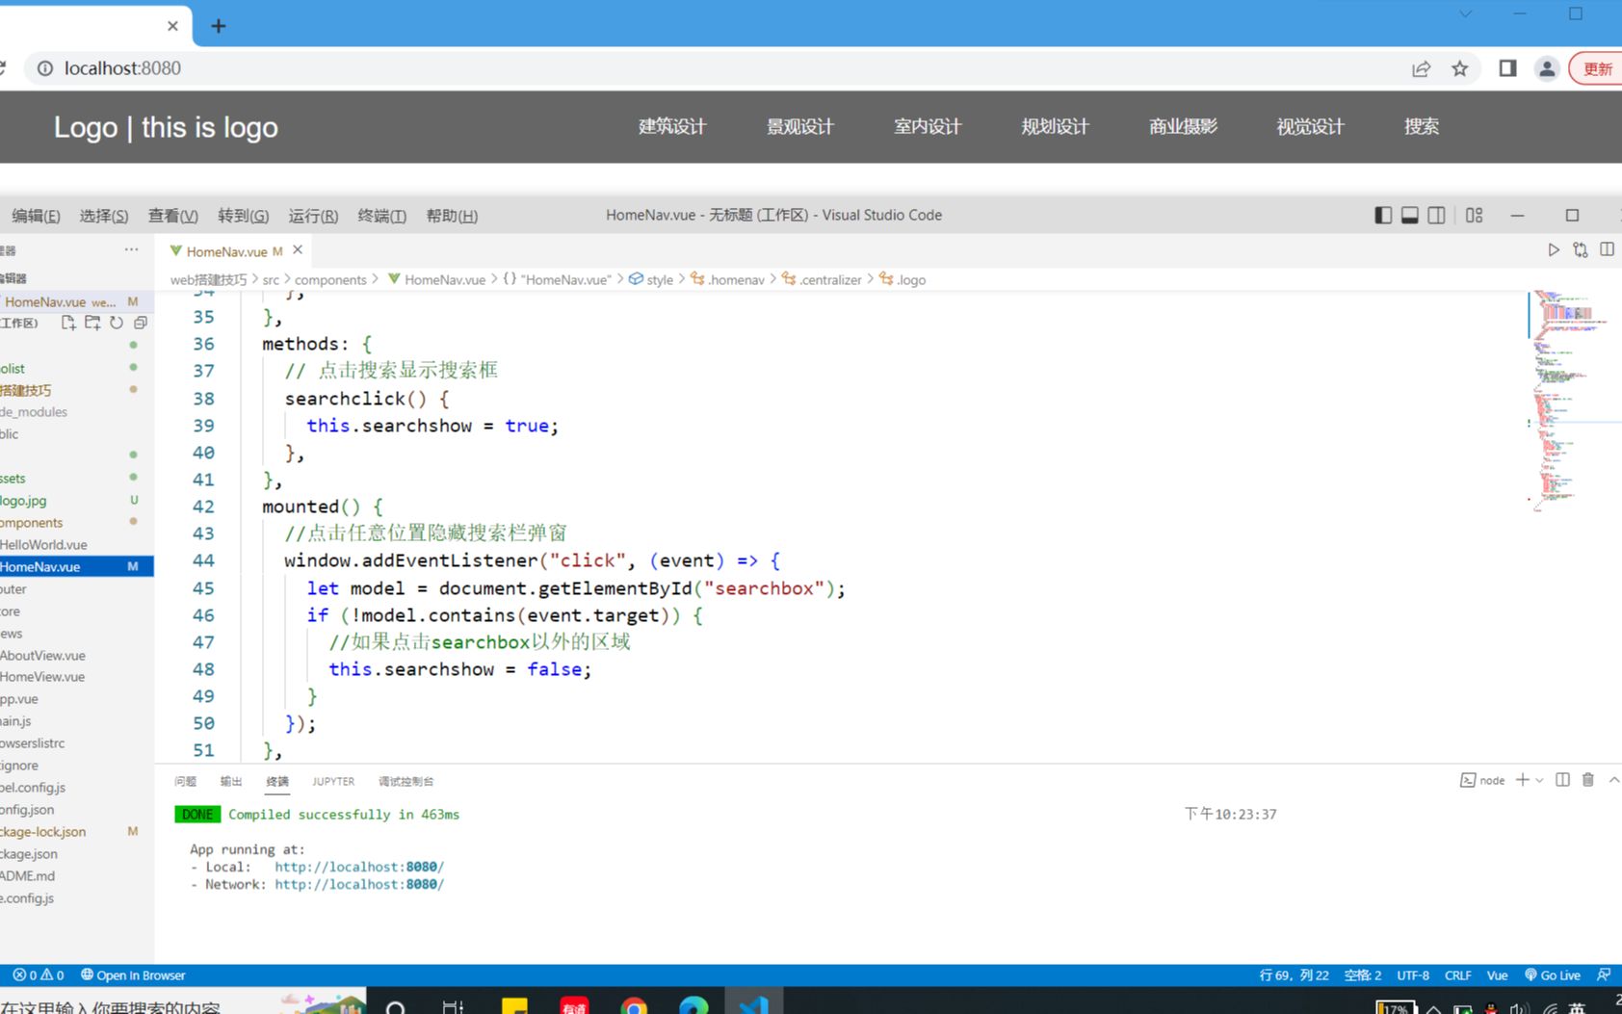
Task: Open explorer views more actions ellipsis
Action: [131, 249]
